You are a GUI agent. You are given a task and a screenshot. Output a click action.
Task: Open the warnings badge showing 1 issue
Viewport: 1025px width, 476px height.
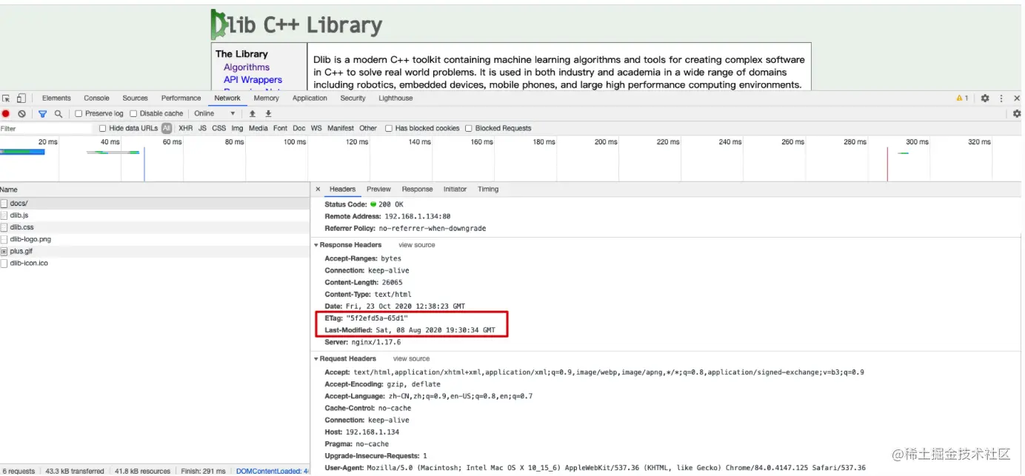[963, 98]
